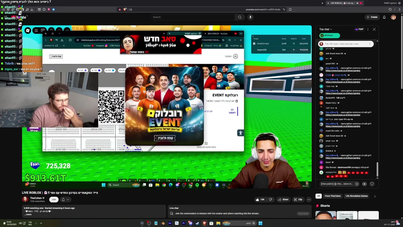Click the Open panel button for live chat
Screen dimensions: 403x227
click(303, 213)
